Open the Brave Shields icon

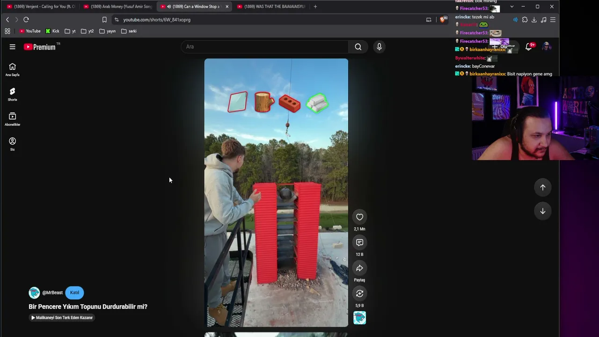443,20
